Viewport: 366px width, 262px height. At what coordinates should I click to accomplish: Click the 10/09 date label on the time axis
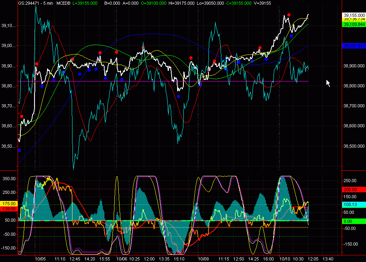[203, 259]
